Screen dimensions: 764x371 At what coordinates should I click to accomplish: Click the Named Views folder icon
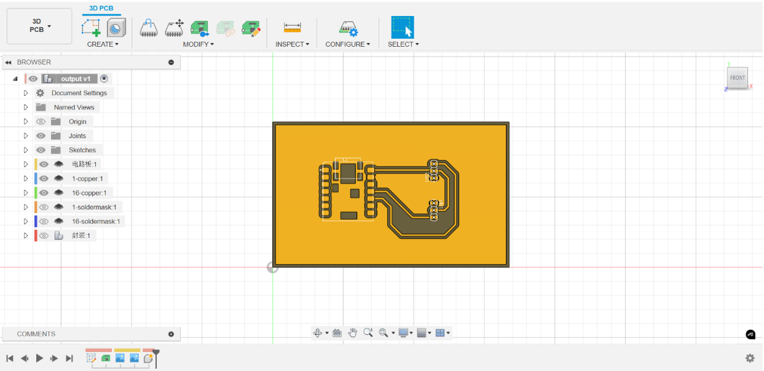41,107
